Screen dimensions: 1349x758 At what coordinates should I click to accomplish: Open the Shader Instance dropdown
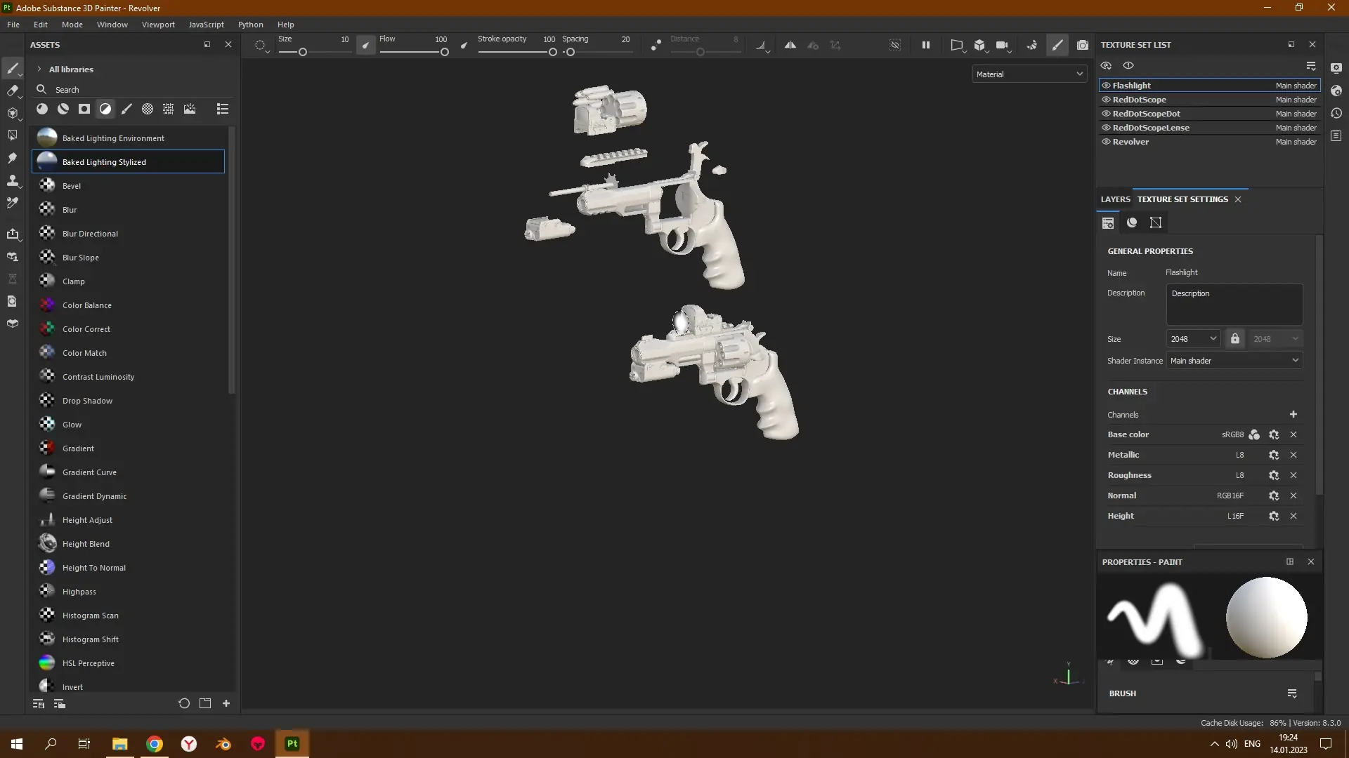[x=1234, y=360]
